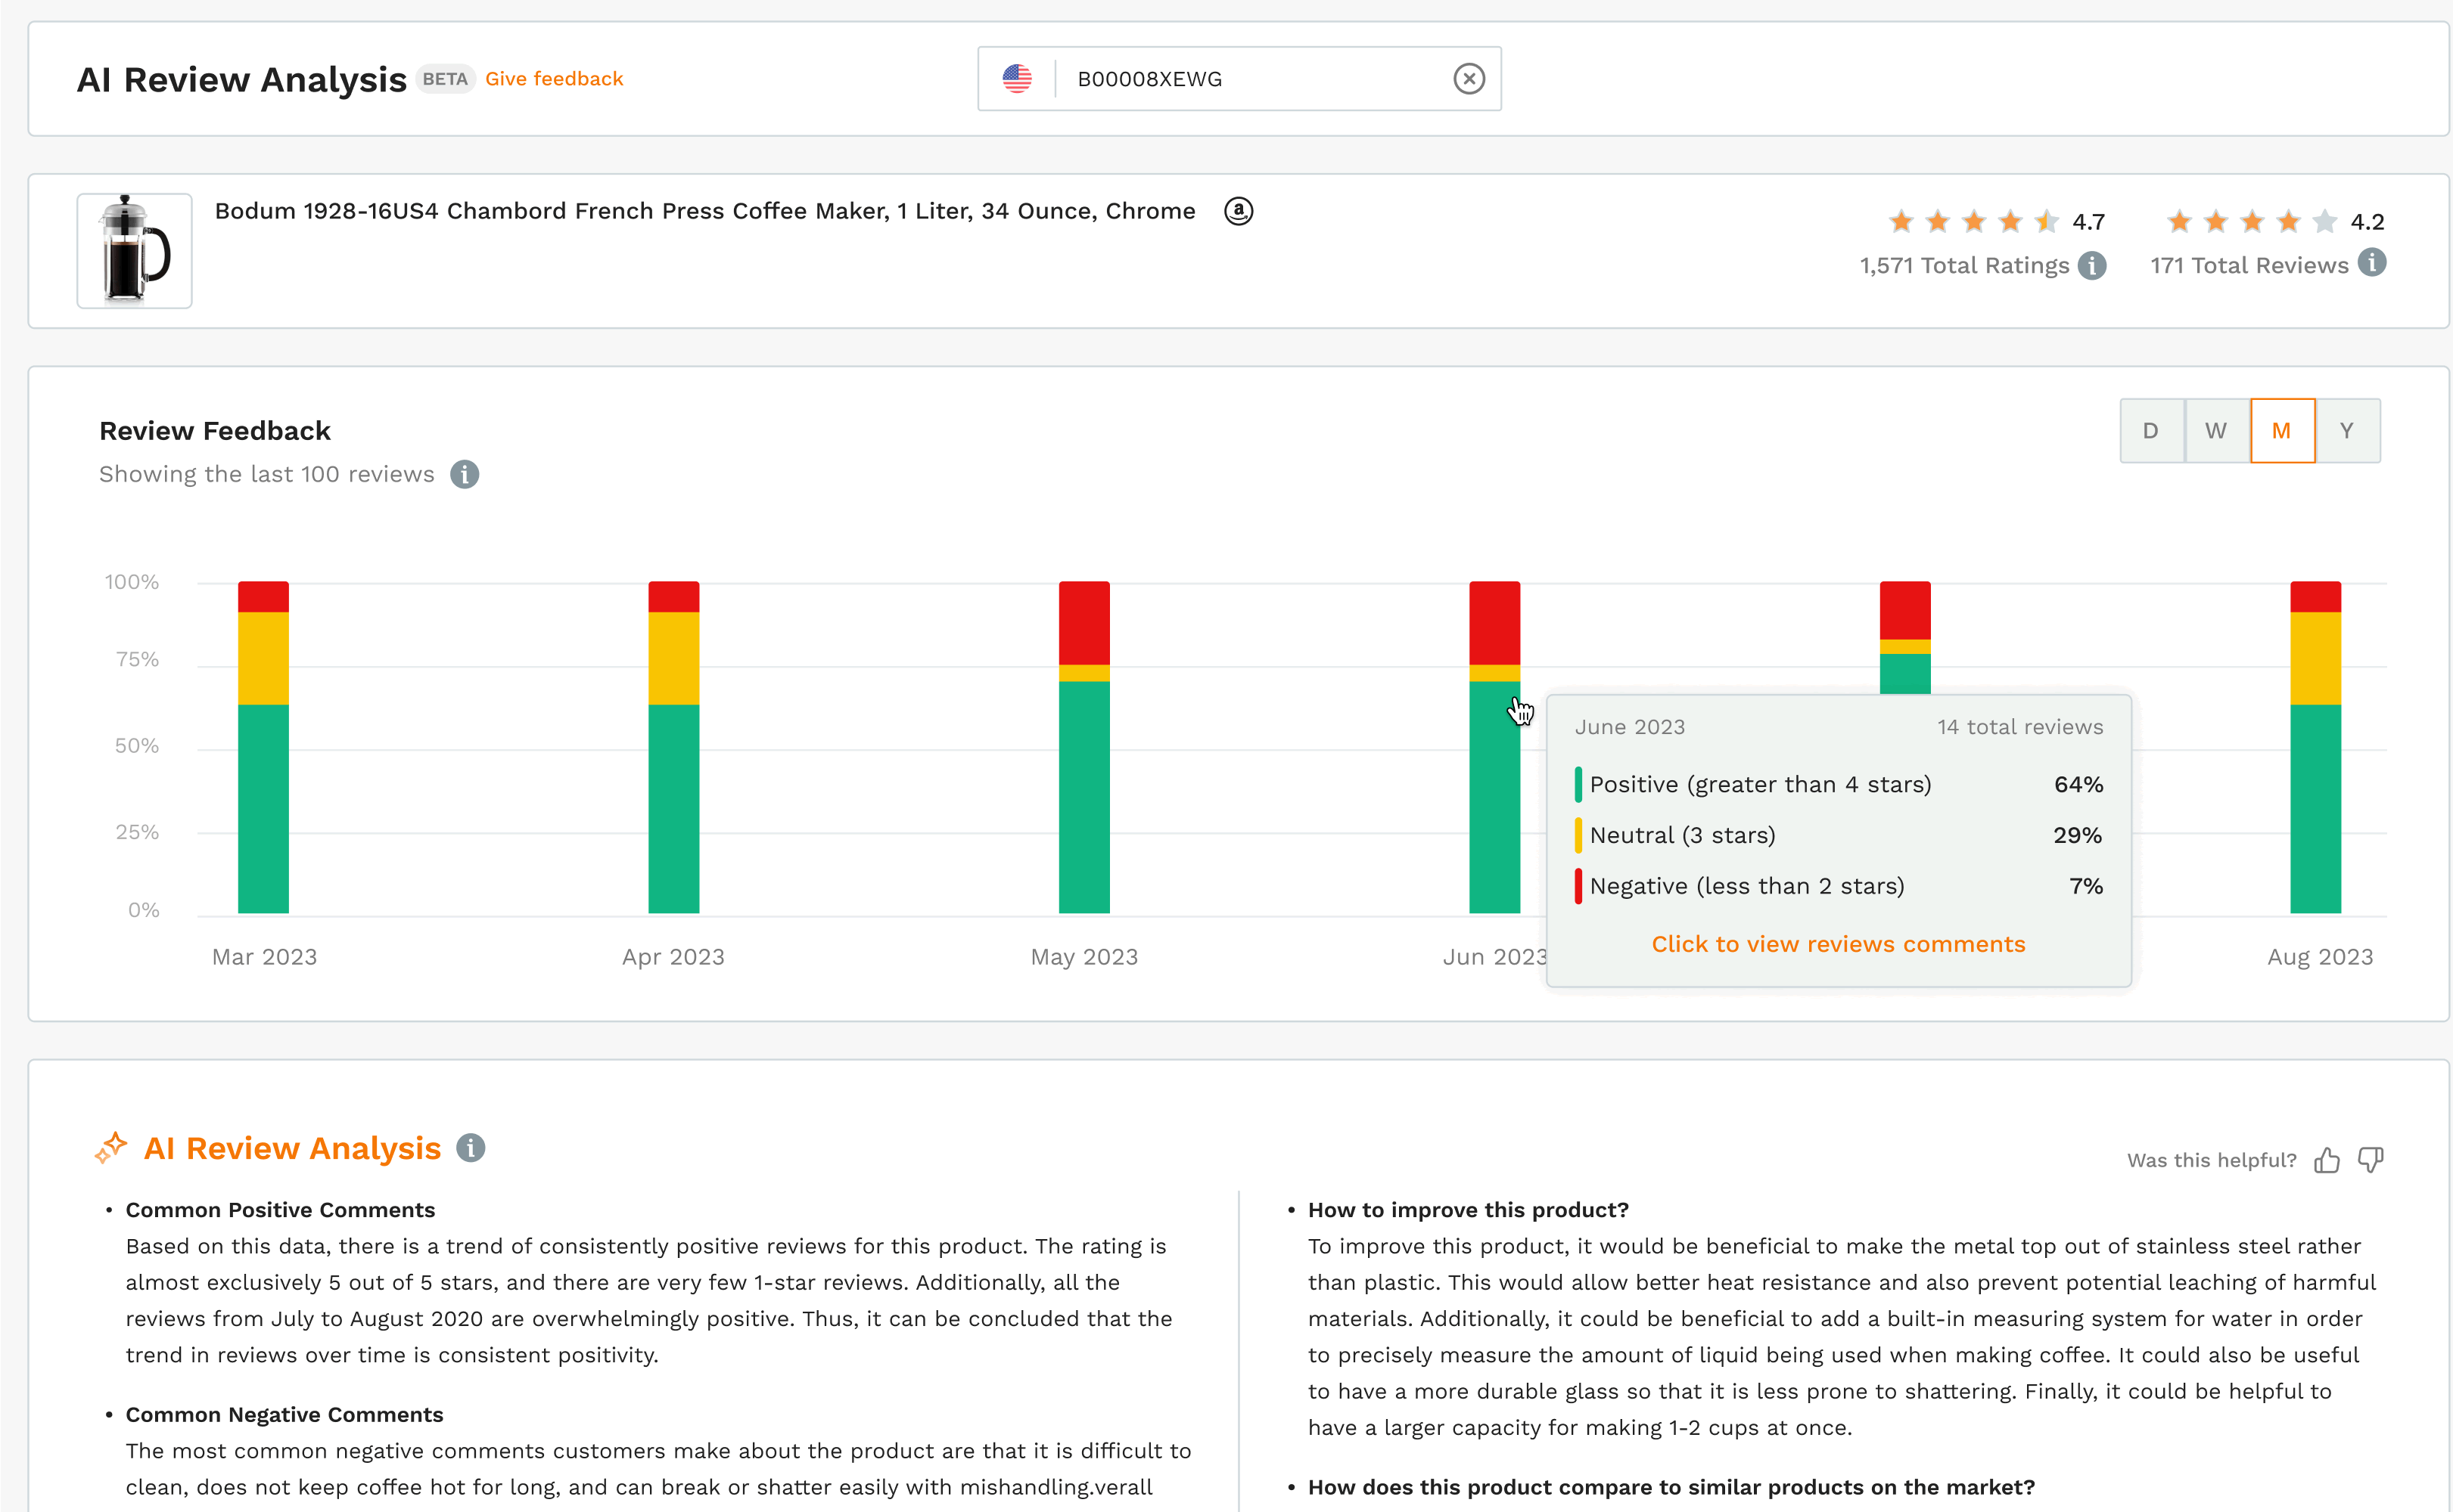Click the AI sparkle icon
The width and height of the screenshot is (2453, 1512).
point(111,1148)
